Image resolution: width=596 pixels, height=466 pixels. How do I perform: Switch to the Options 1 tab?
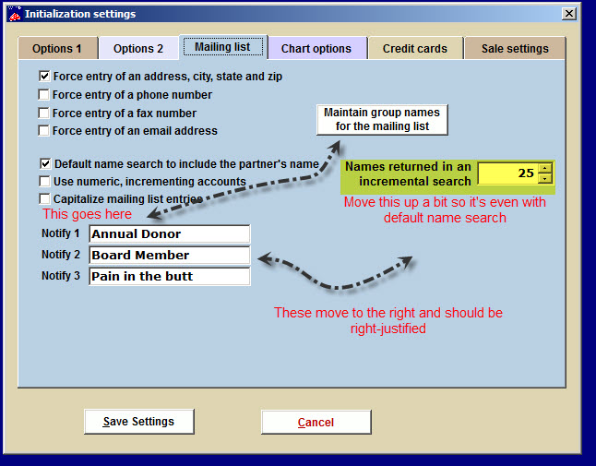point(57,49)
